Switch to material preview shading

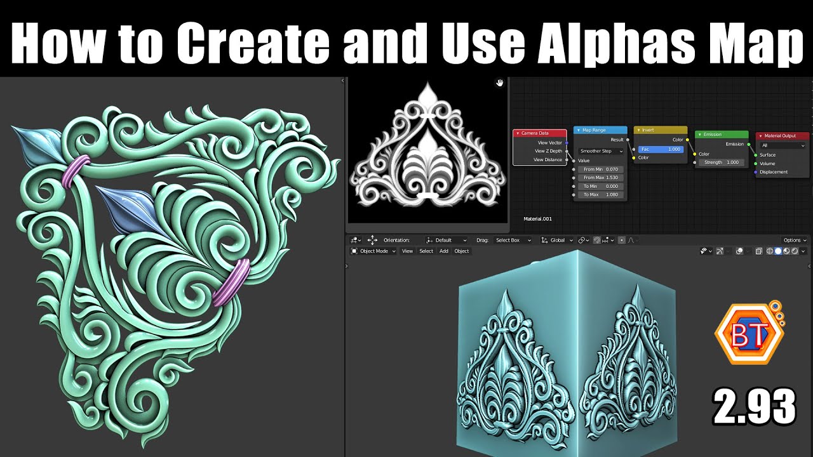tap(786, 251)
